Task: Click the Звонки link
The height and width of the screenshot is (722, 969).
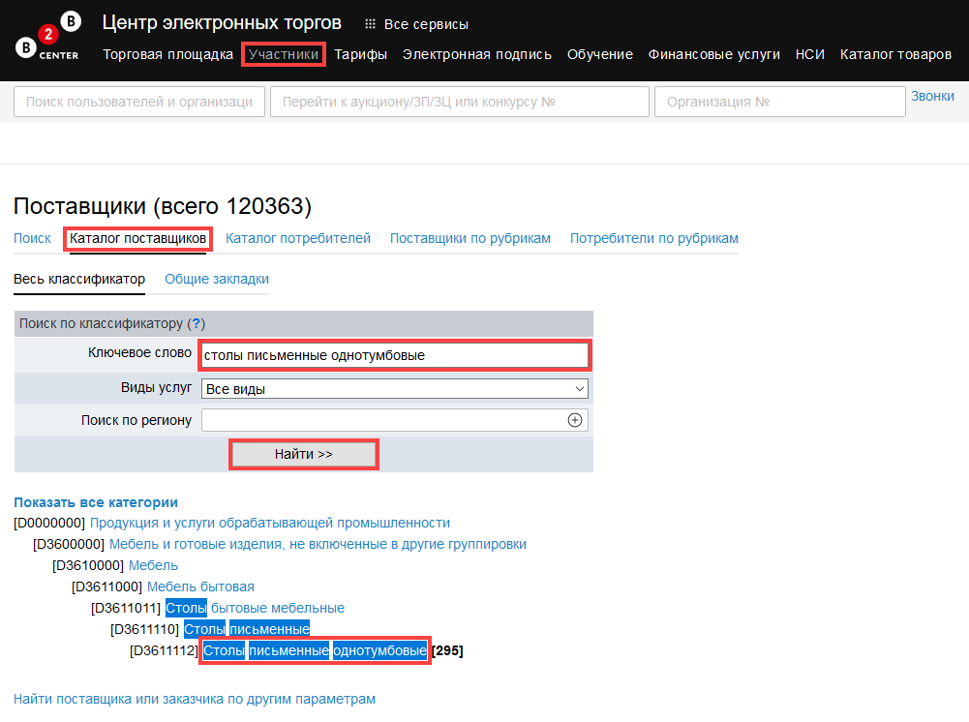Action: (932, 96)
